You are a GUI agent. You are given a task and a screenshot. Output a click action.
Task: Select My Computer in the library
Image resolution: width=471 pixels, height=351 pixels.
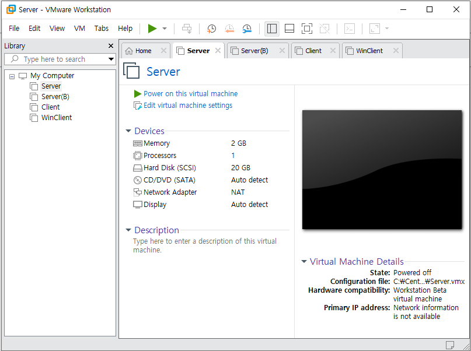(52, 76)
